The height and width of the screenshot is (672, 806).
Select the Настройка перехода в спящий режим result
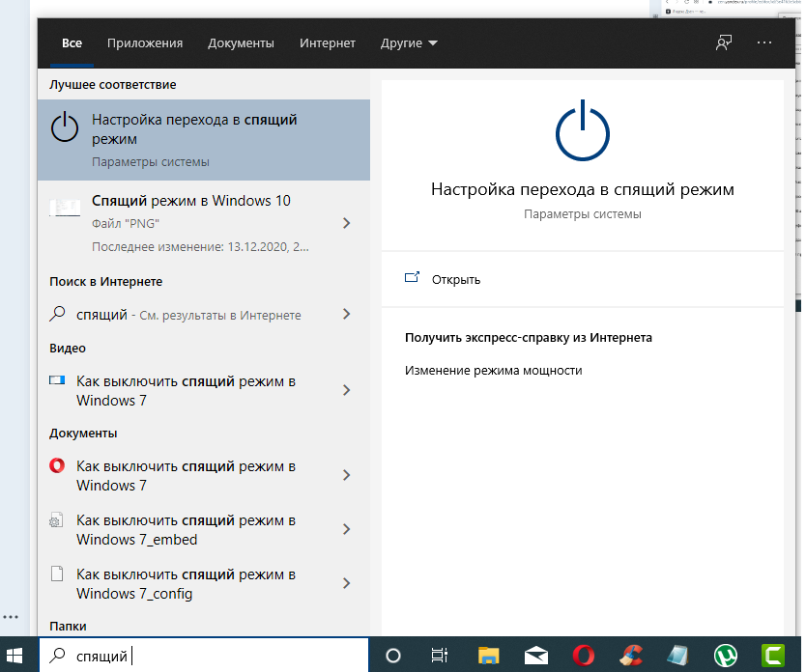click(x=204, y=140)
